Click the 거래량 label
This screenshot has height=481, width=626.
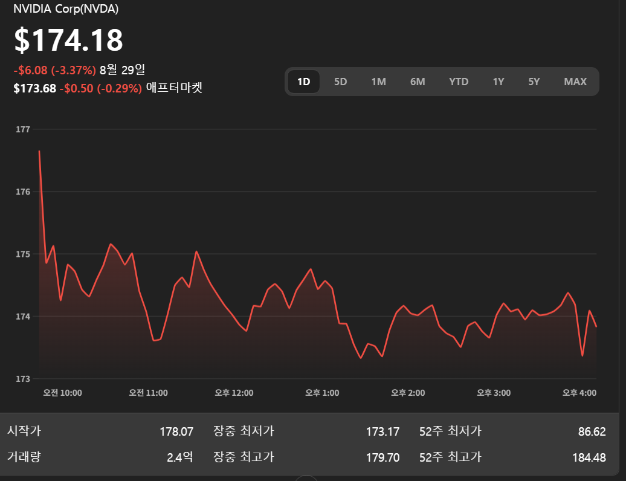click(x=24, y=457)
